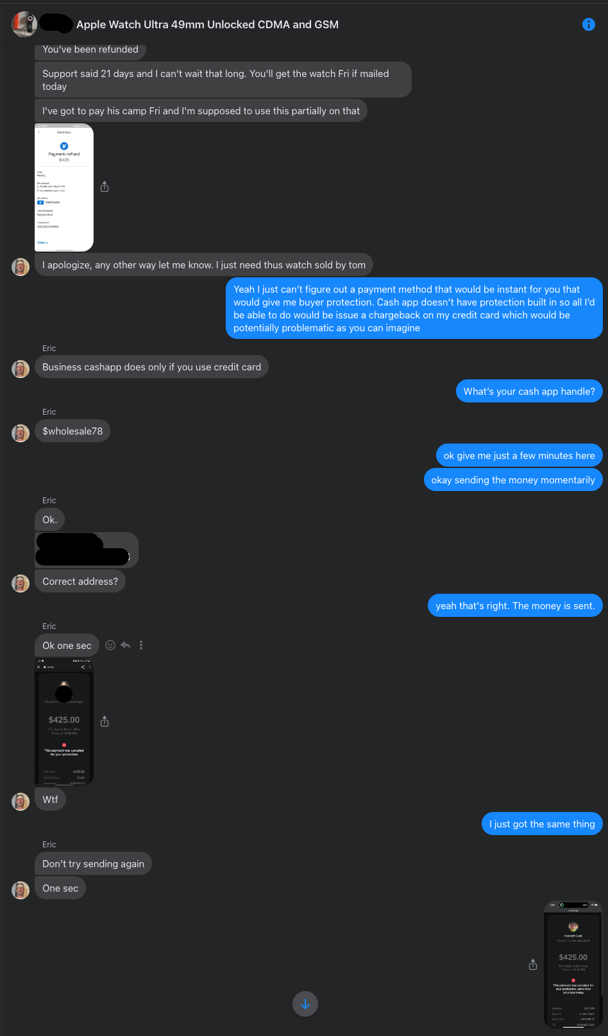Open the Payment refund $425 image thumbnail
Viewport: 608px width, 1036px height.
[64, 187]
